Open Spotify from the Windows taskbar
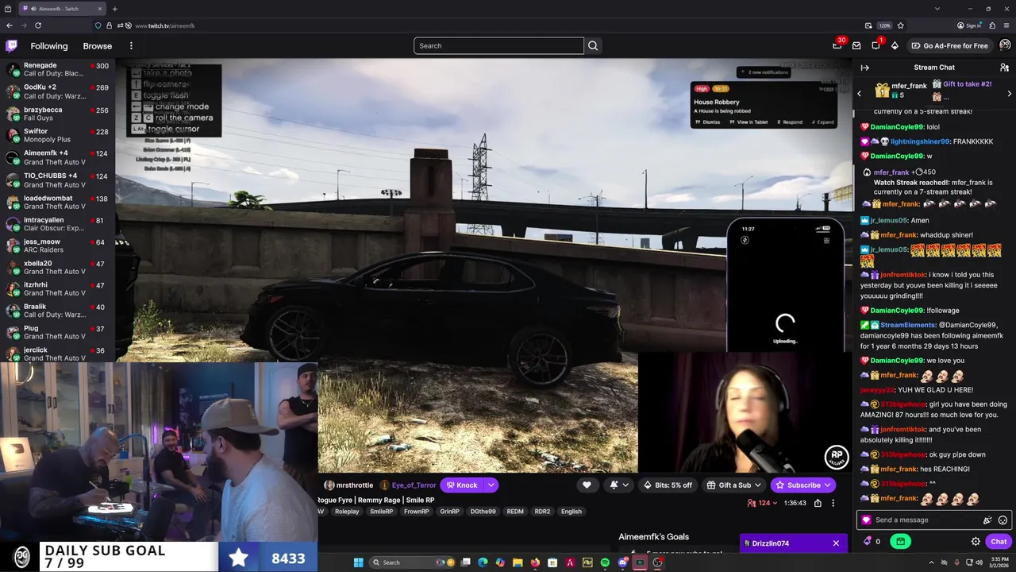This screenshot has width=1016, height=572. pyautogui.click(x=605, y=562)
